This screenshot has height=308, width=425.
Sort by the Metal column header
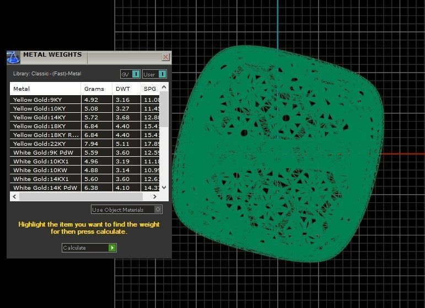(45, 89)
